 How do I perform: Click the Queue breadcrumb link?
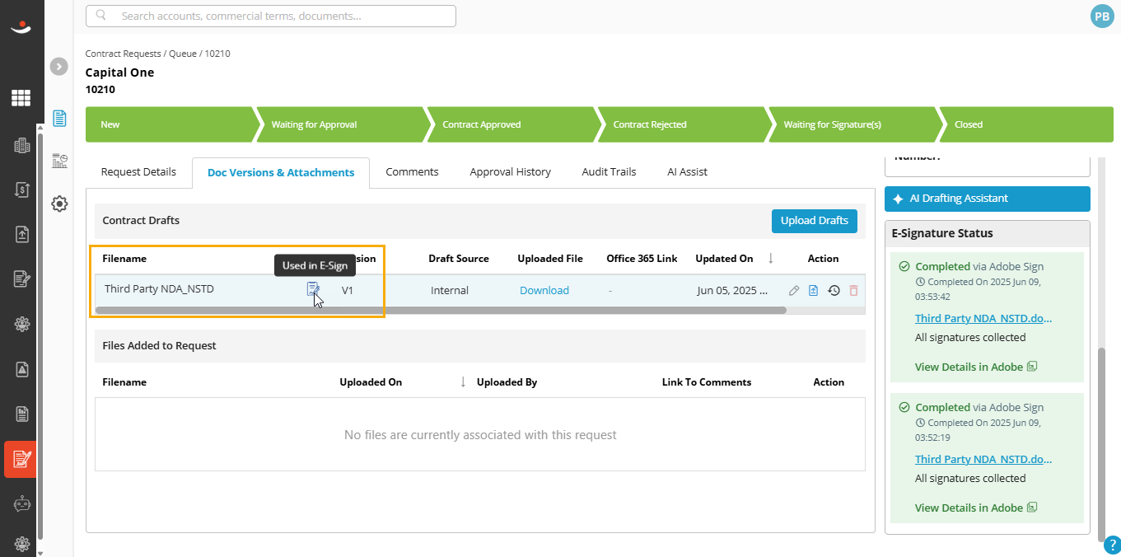tap(182, 54)
